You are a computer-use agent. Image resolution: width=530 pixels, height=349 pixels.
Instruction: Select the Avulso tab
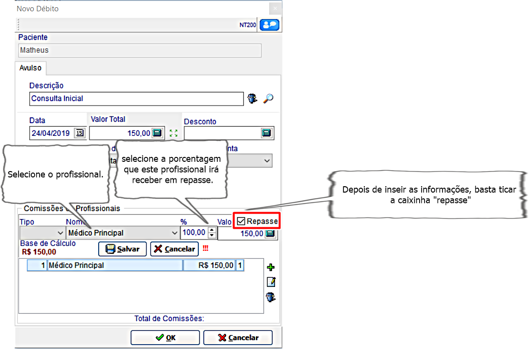30,68
